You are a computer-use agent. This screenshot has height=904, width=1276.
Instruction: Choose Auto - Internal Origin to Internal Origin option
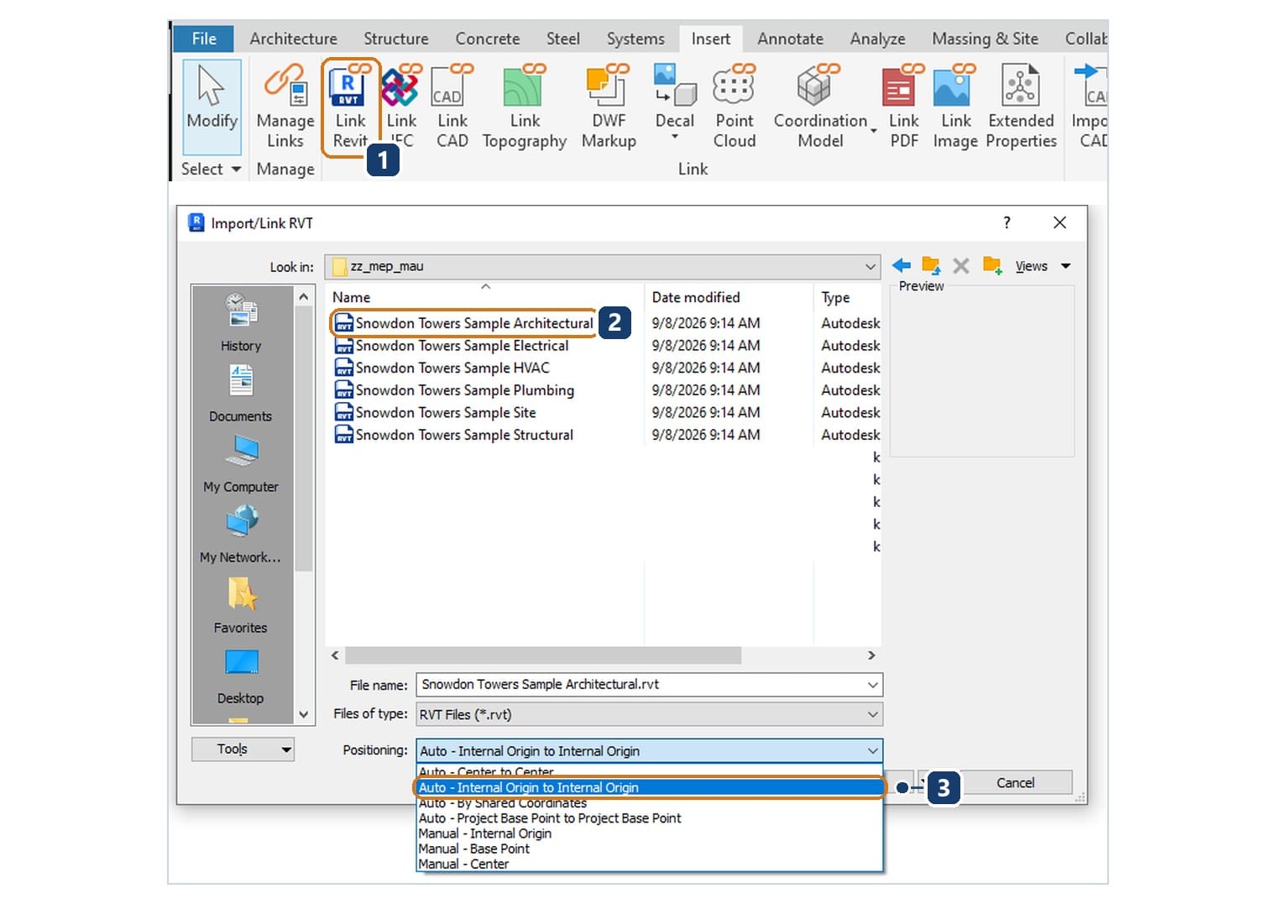pos(649,787)
